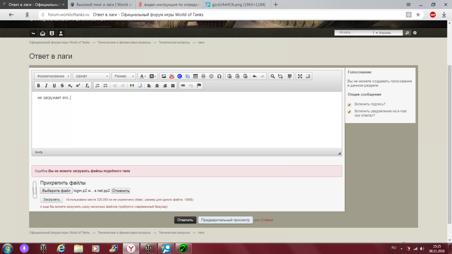Open browser downloads arrow
The image size is (452, 254).
444,15
